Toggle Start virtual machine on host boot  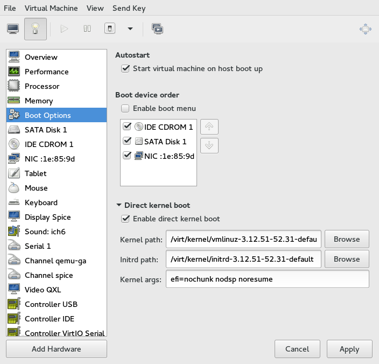pyautogui.click(x=125, y=68)
